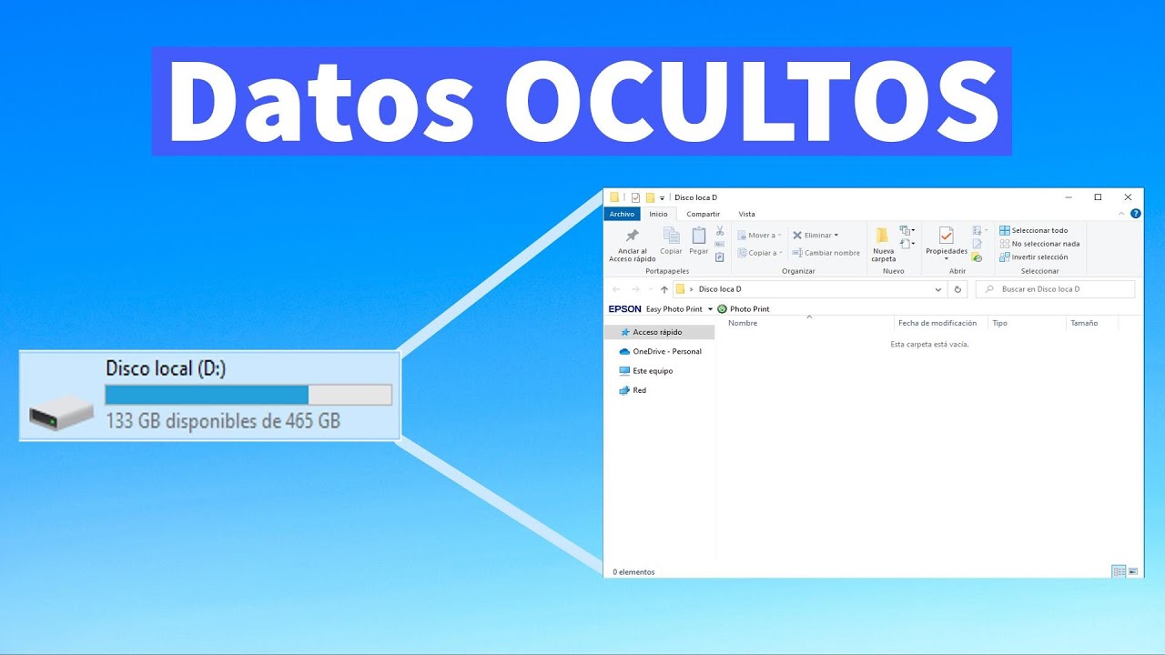The image size is (1165, 655).
Task: Click the Cortar scissors icon
Action: point(720,231)
